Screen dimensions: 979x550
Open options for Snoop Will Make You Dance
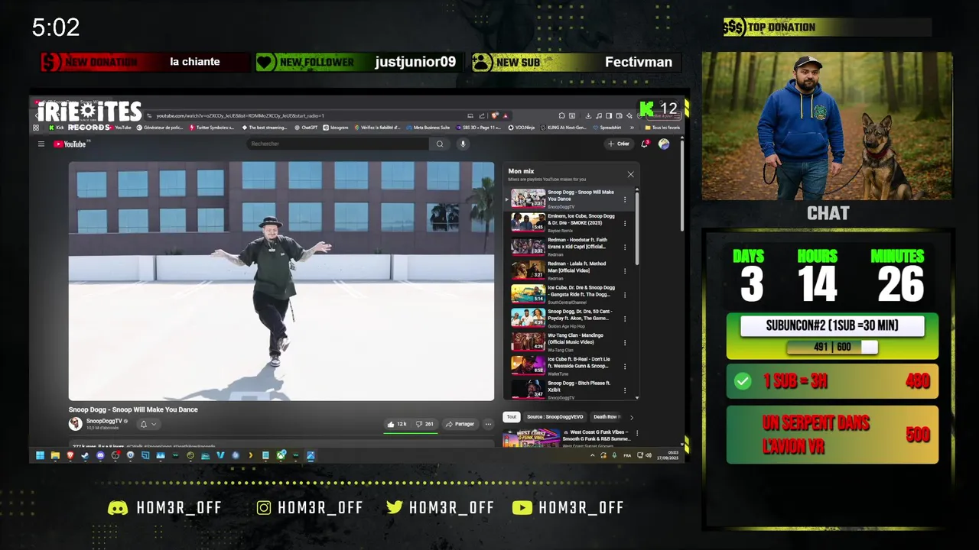click(x=625, y=199)
